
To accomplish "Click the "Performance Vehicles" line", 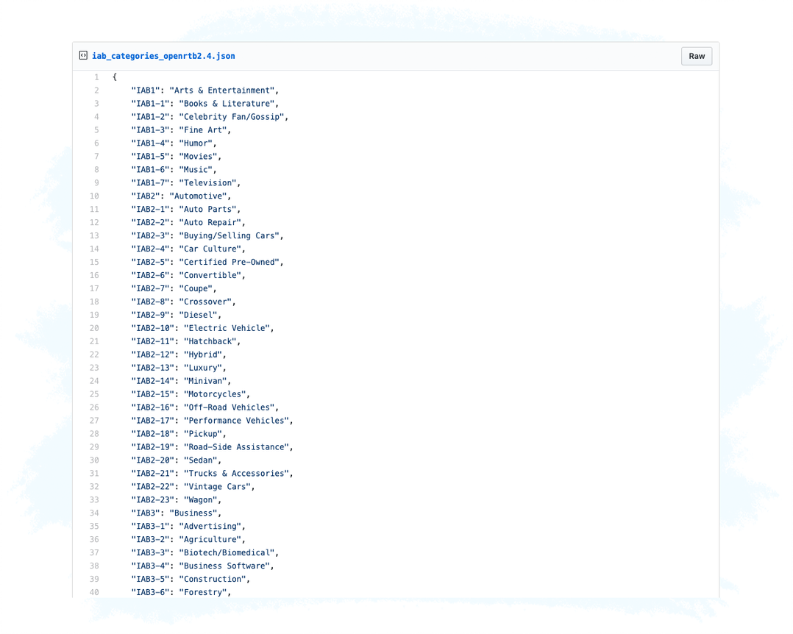I will (212, 421).
